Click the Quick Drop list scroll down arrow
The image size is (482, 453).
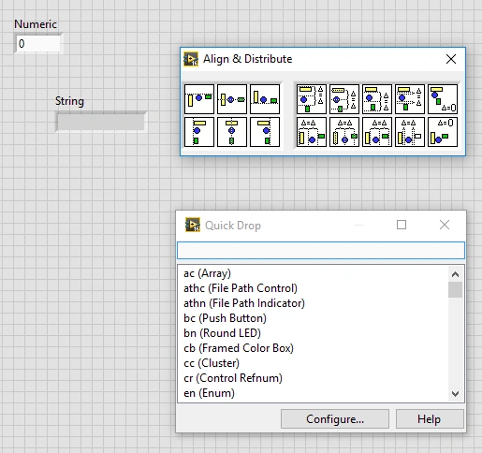pyautogui.click(x=455, y=394)
